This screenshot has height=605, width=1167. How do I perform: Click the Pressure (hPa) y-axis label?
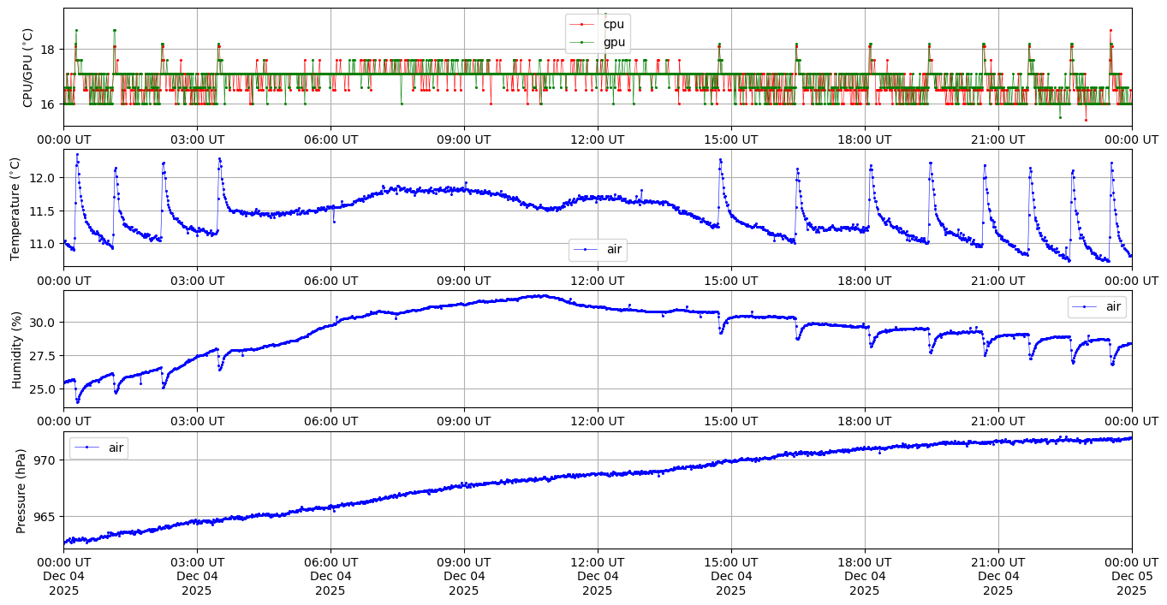click(x=21, y=490)
